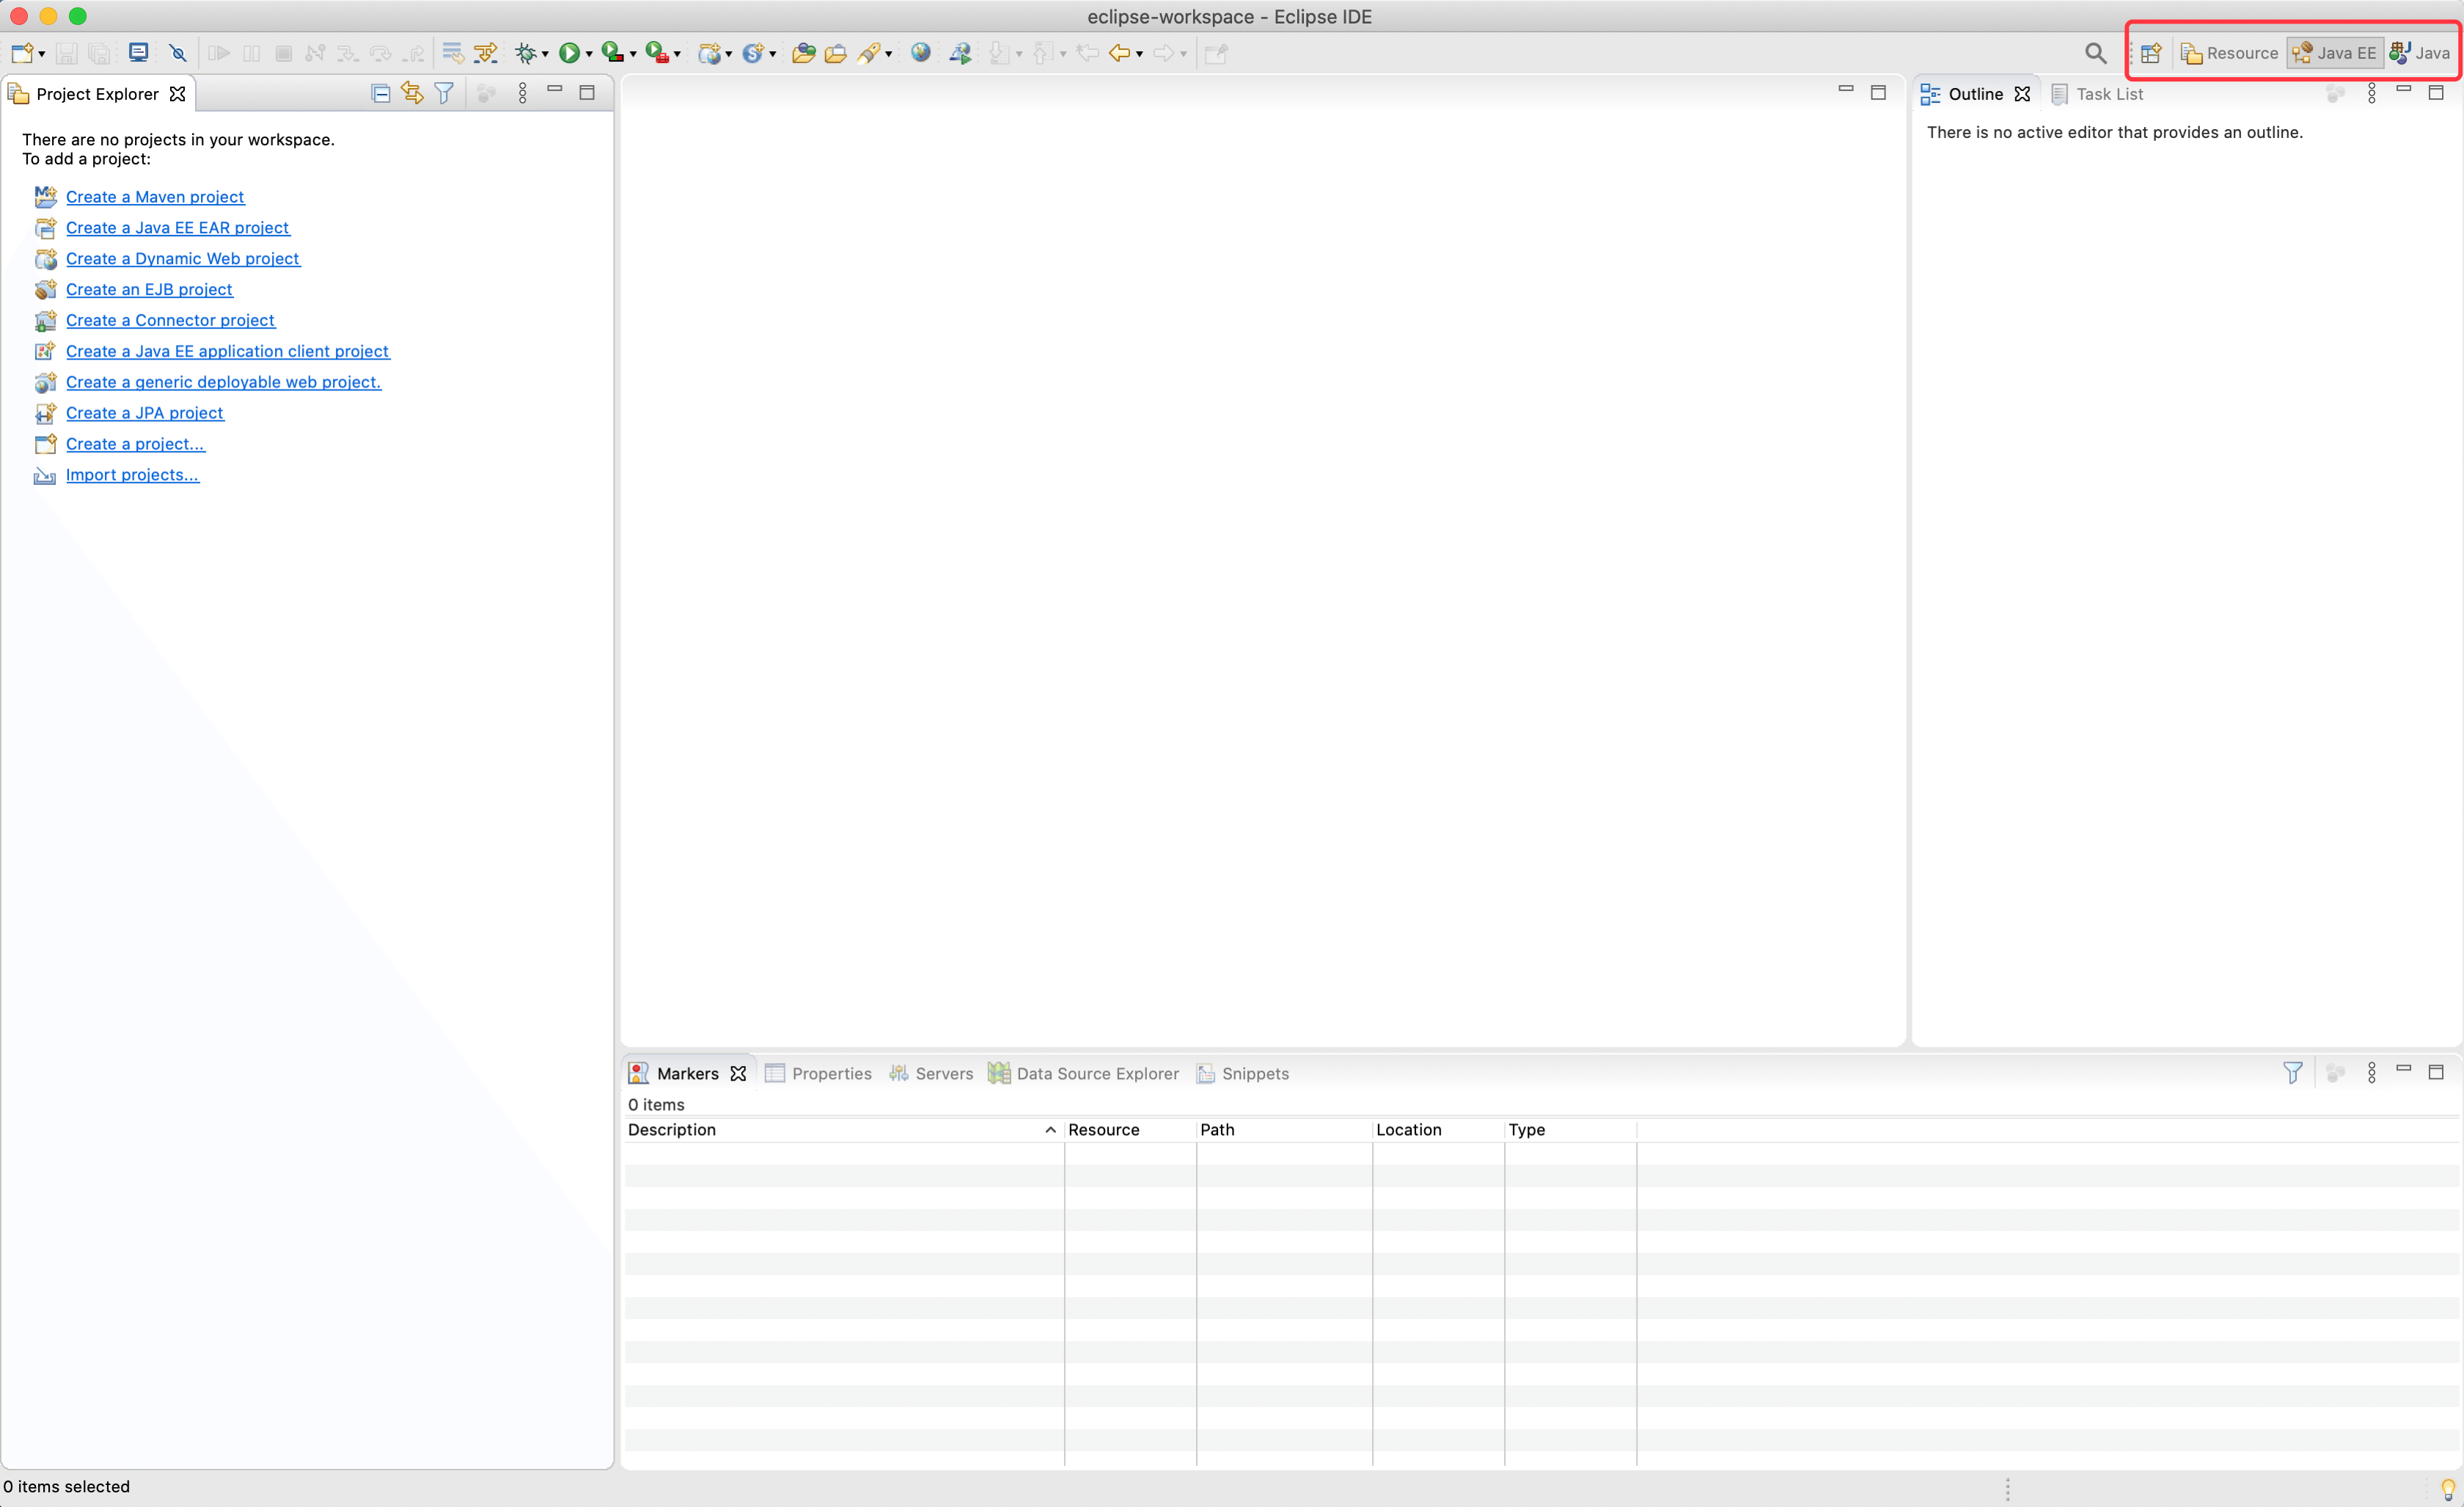2464x1507 pixels.
Task: Click the Back navigation yellow arrow
Action: [1120, 53]
